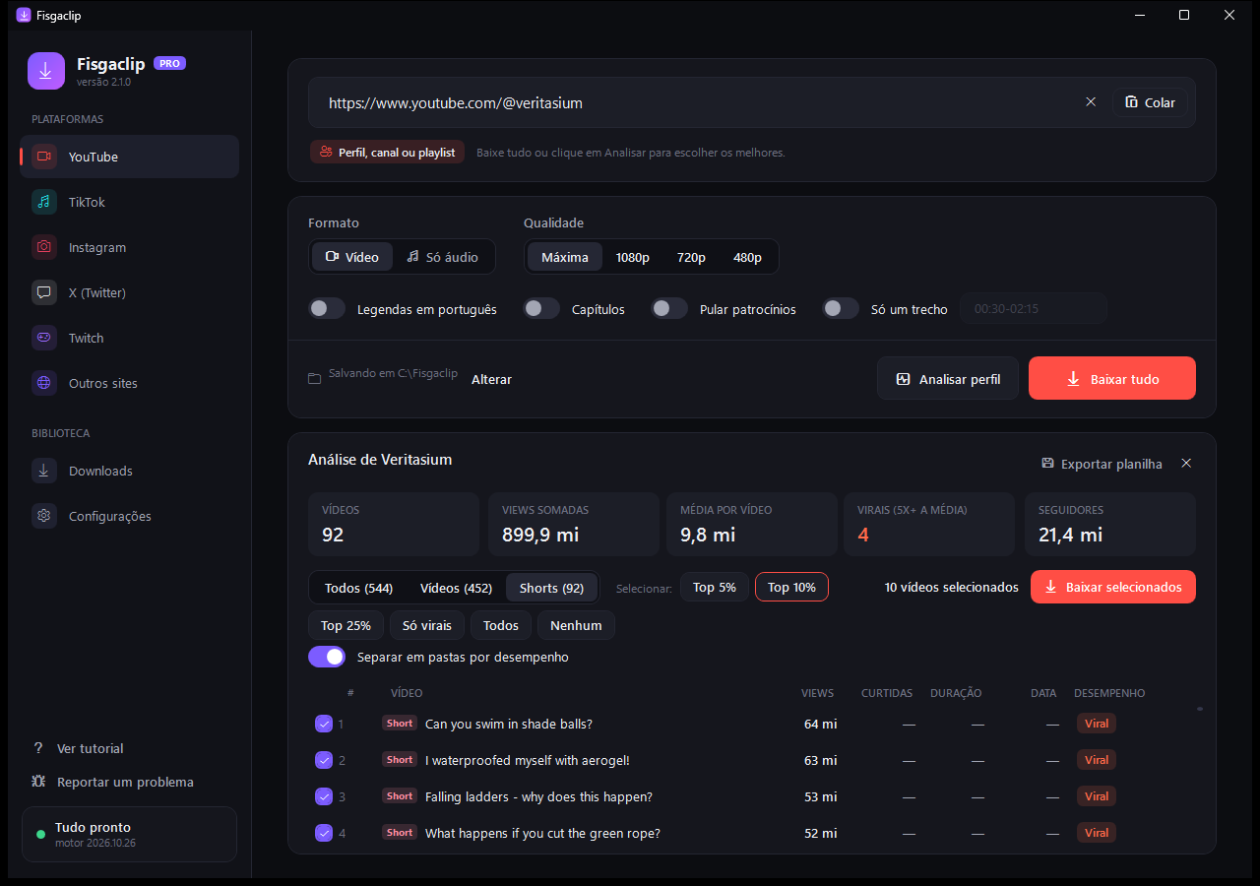Clear the URL with the X icon
1260x886 pixels.
click(x=1091, y=102)
